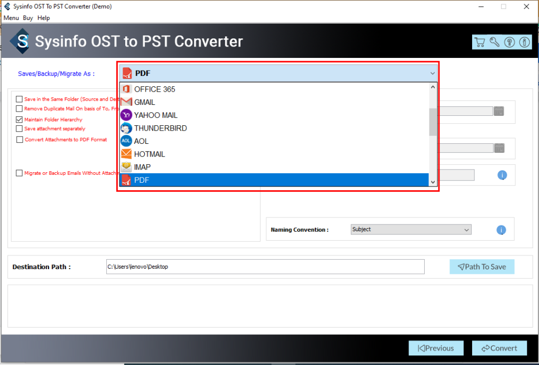Select IMAP in the format list
This screenshot has width=539, height=365.
coord(274,167)
